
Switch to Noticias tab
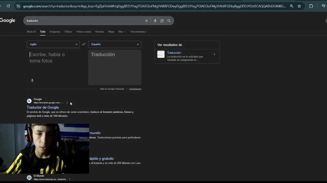(100, 32)
